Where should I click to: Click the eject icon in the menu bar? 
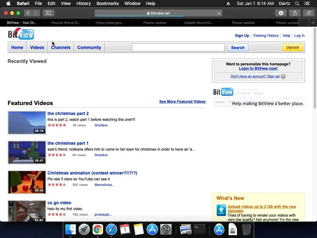click(x=228, y=3)
